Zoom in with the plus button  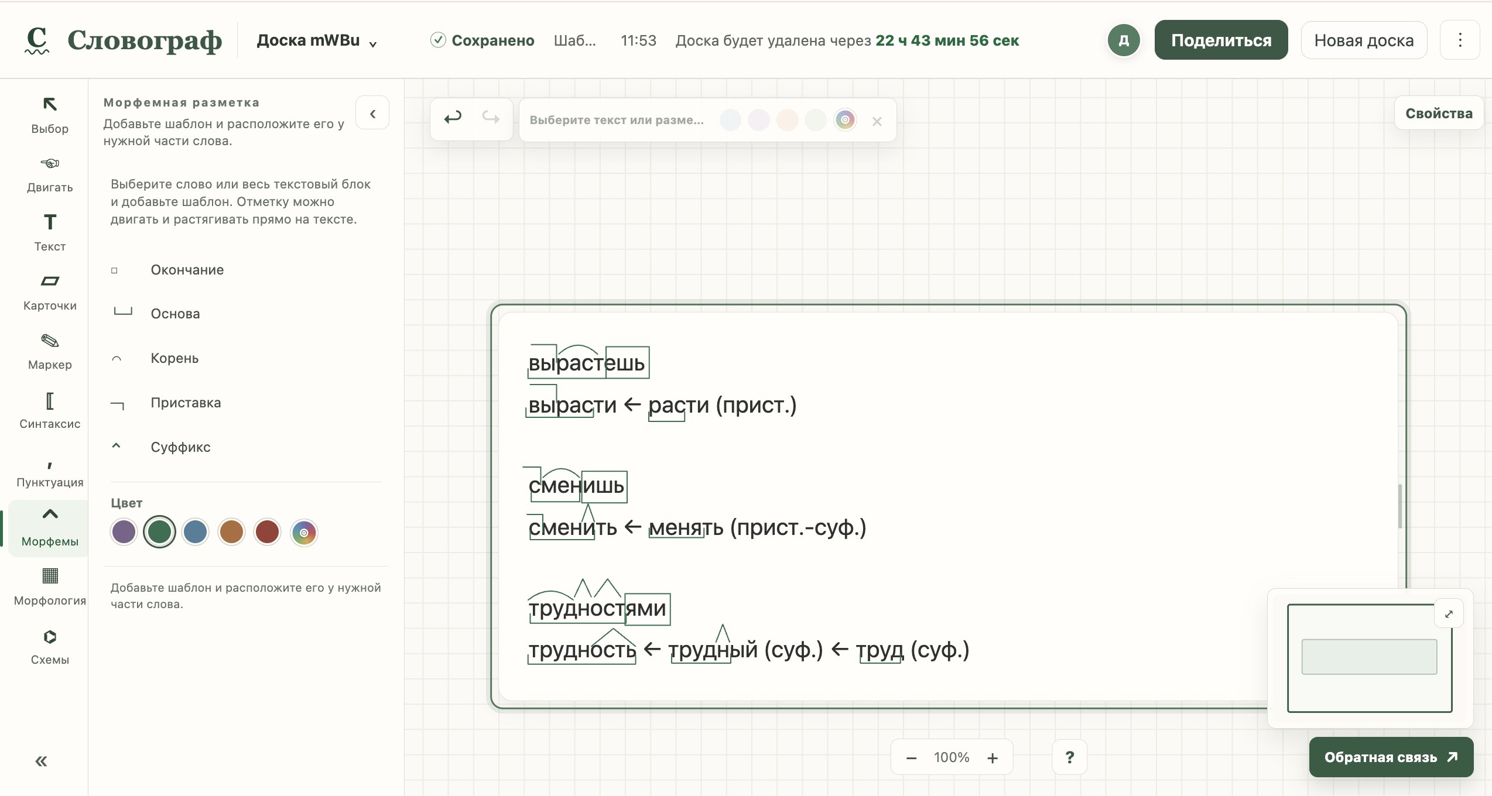point(993,758)
